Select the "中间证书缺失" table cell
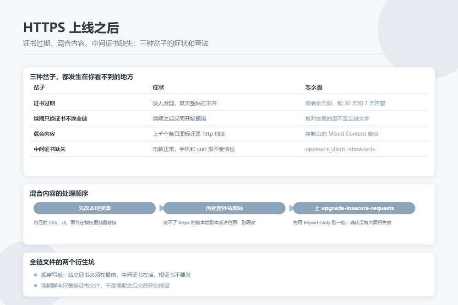Screen dimensions: 458x305 tap(49, 149)
